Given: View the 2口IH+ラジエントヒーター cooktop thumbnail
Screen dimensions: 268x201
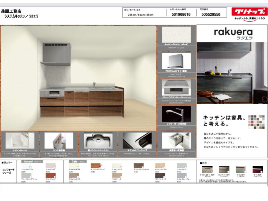Looking at the screenshot, I should 176,87.
